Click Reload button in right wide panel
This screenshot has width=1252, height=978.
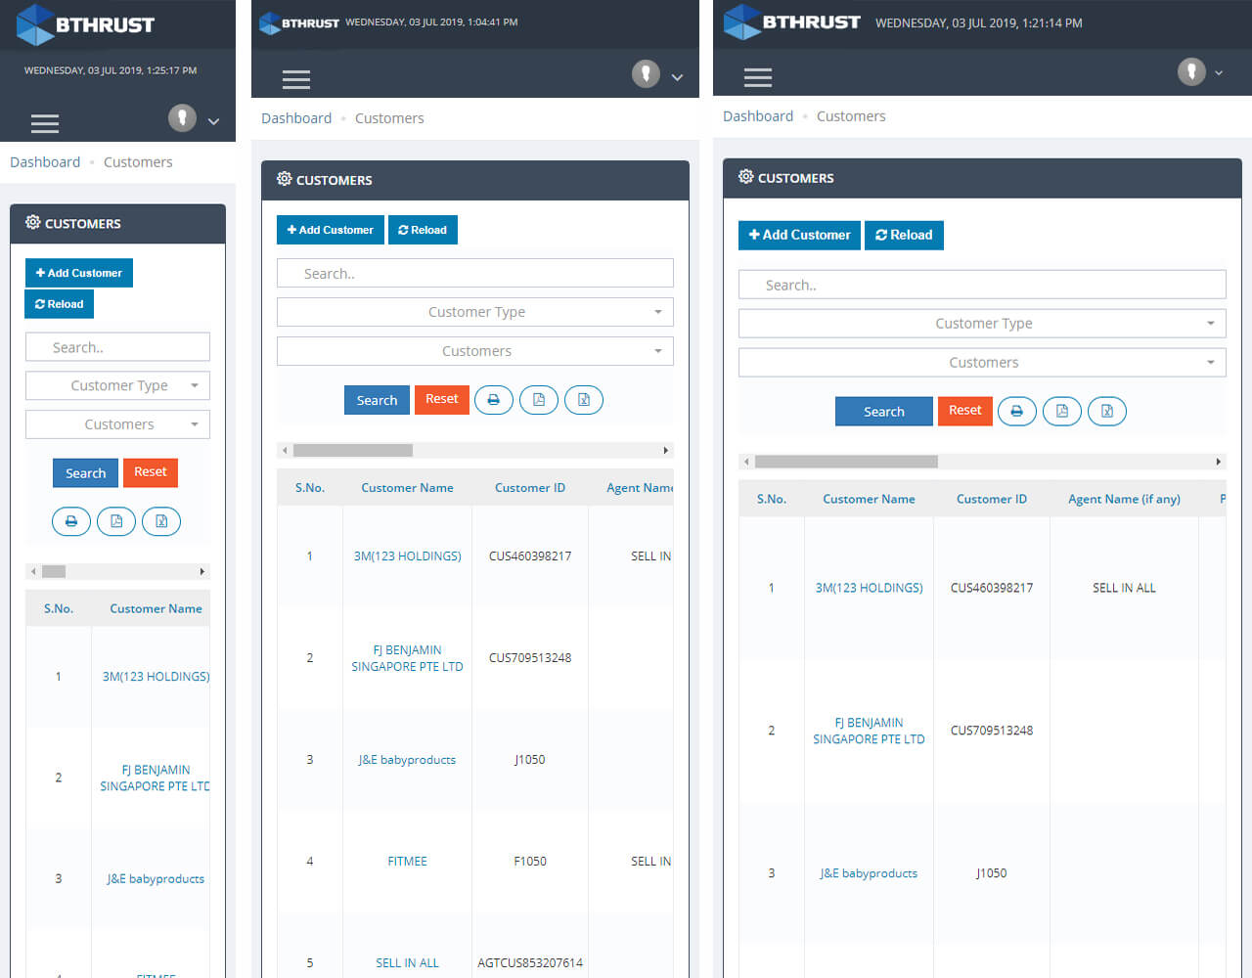tap(904, 235)
